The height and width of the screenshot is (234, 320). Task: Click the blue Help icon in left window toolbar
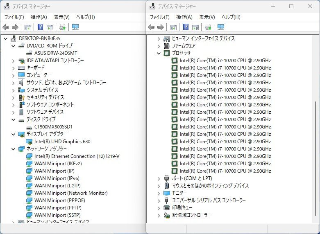pos(41,27)
